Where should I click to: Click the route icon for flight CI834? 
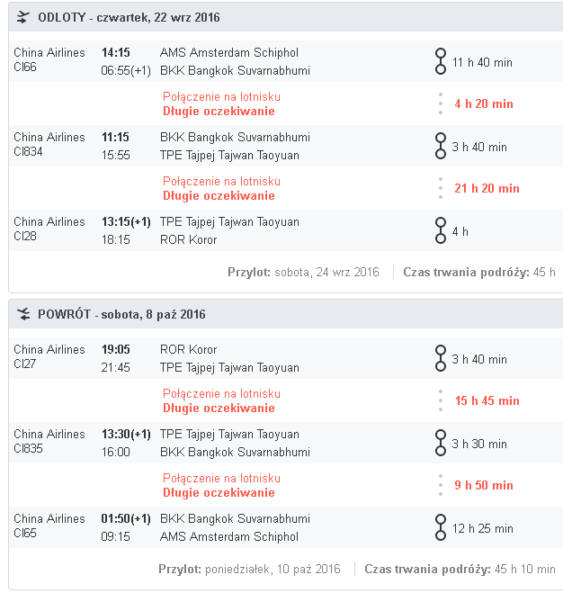coord(441,146)
